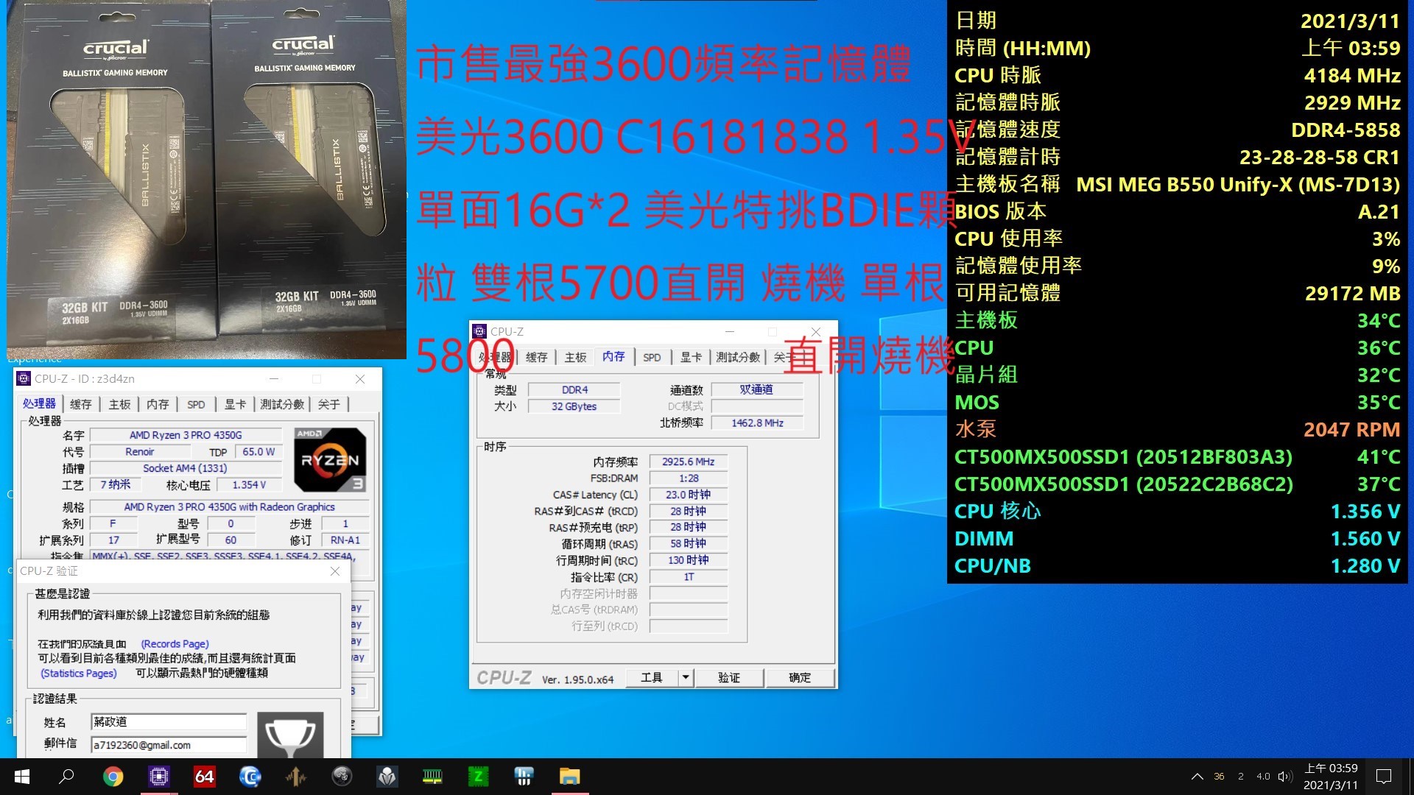Open the volume speaker tray icon
The image size is (1414, 795).
coord(1285,777)
